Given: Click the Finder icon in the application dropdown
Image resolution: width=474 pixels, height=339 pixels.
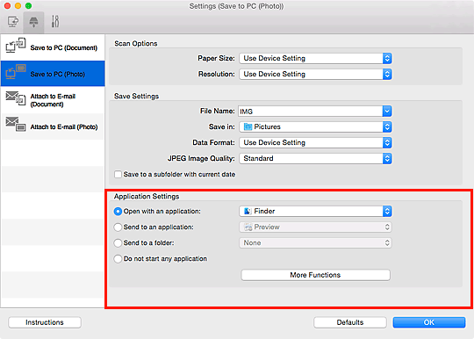Looking at the screenshot, I should click(x=248, y=211).
